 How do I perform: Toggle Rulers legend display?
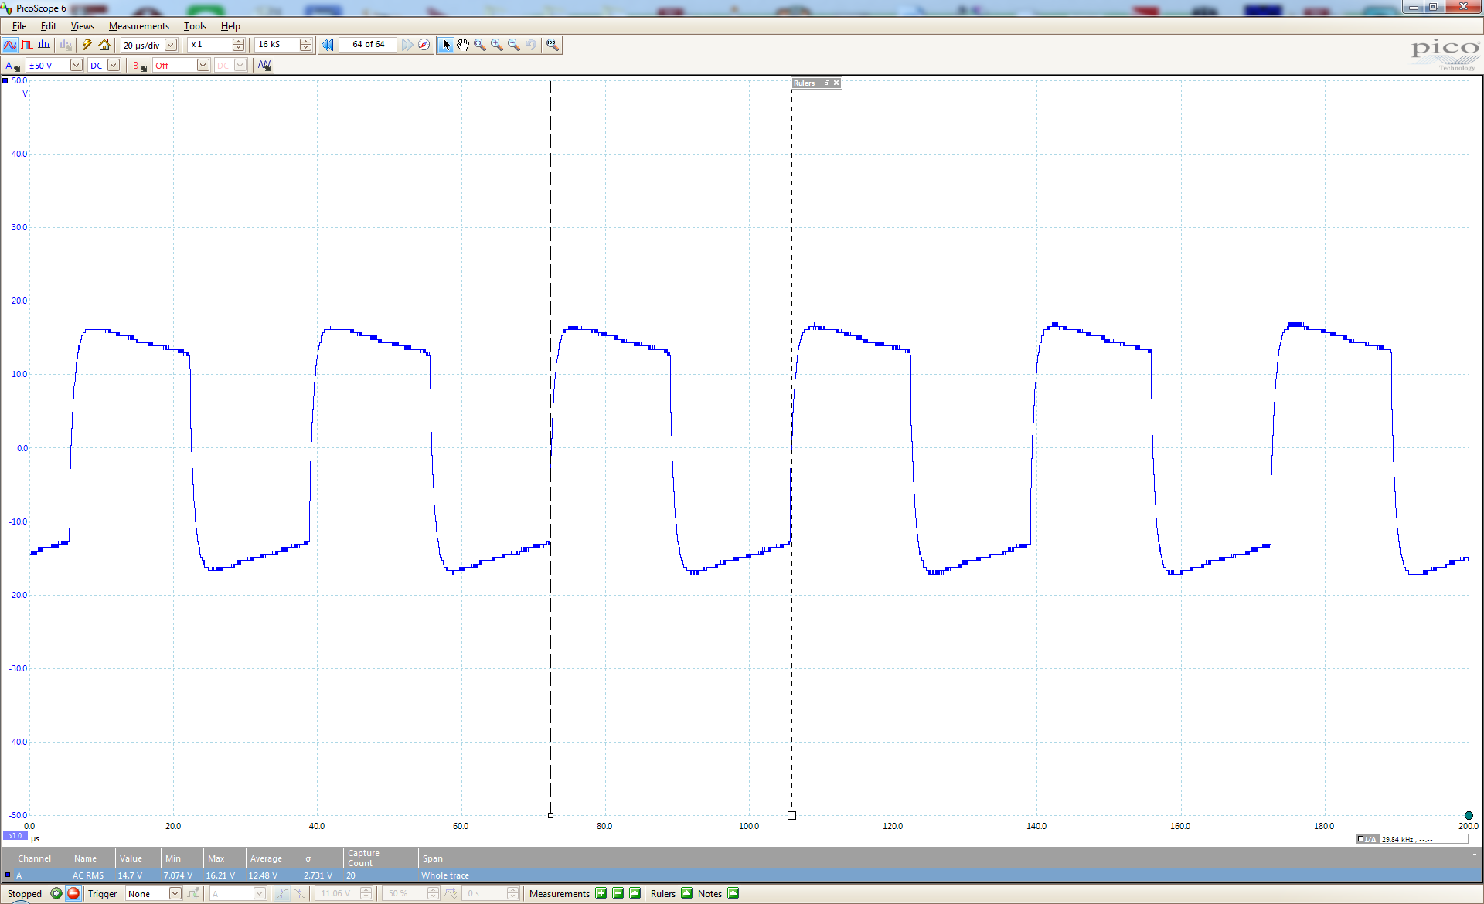686,893
